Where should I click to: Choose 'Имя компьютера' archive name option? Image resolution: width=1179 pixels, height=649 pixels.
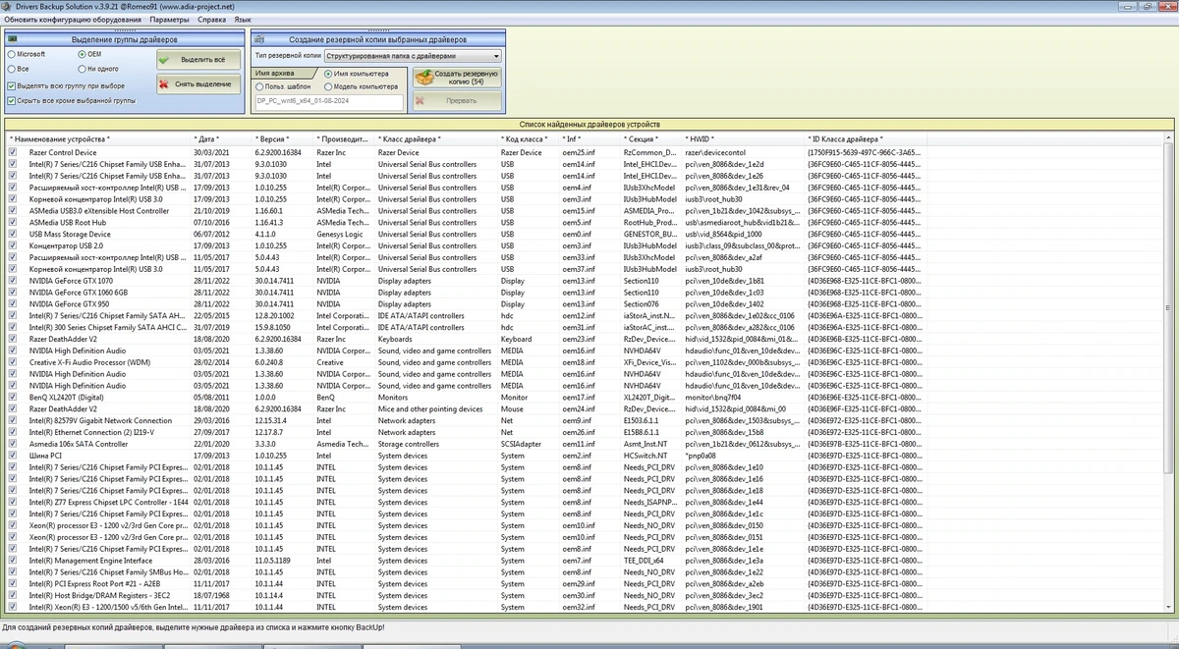tap(328, 74)
